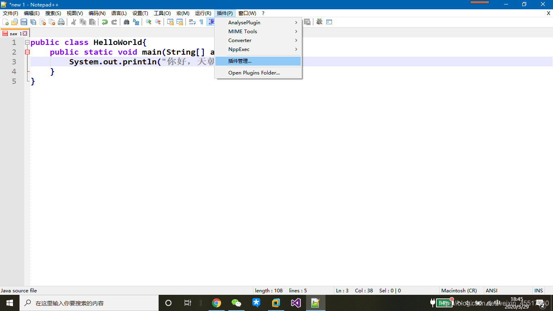
Task: Print the document using printer icon
Action: pyautogui.click(x=61, y=22)
